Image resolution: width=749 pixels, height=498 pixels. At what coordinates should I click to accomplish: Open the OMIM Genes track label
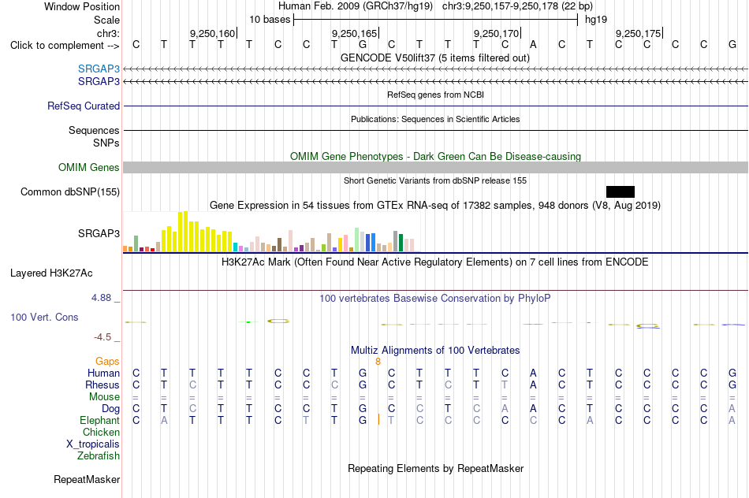(x=89, y=167)
